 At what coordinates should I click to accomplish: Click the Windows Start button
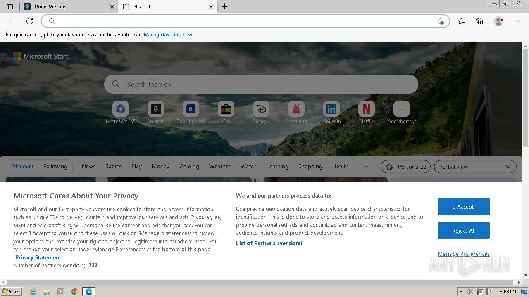point(11,292)
